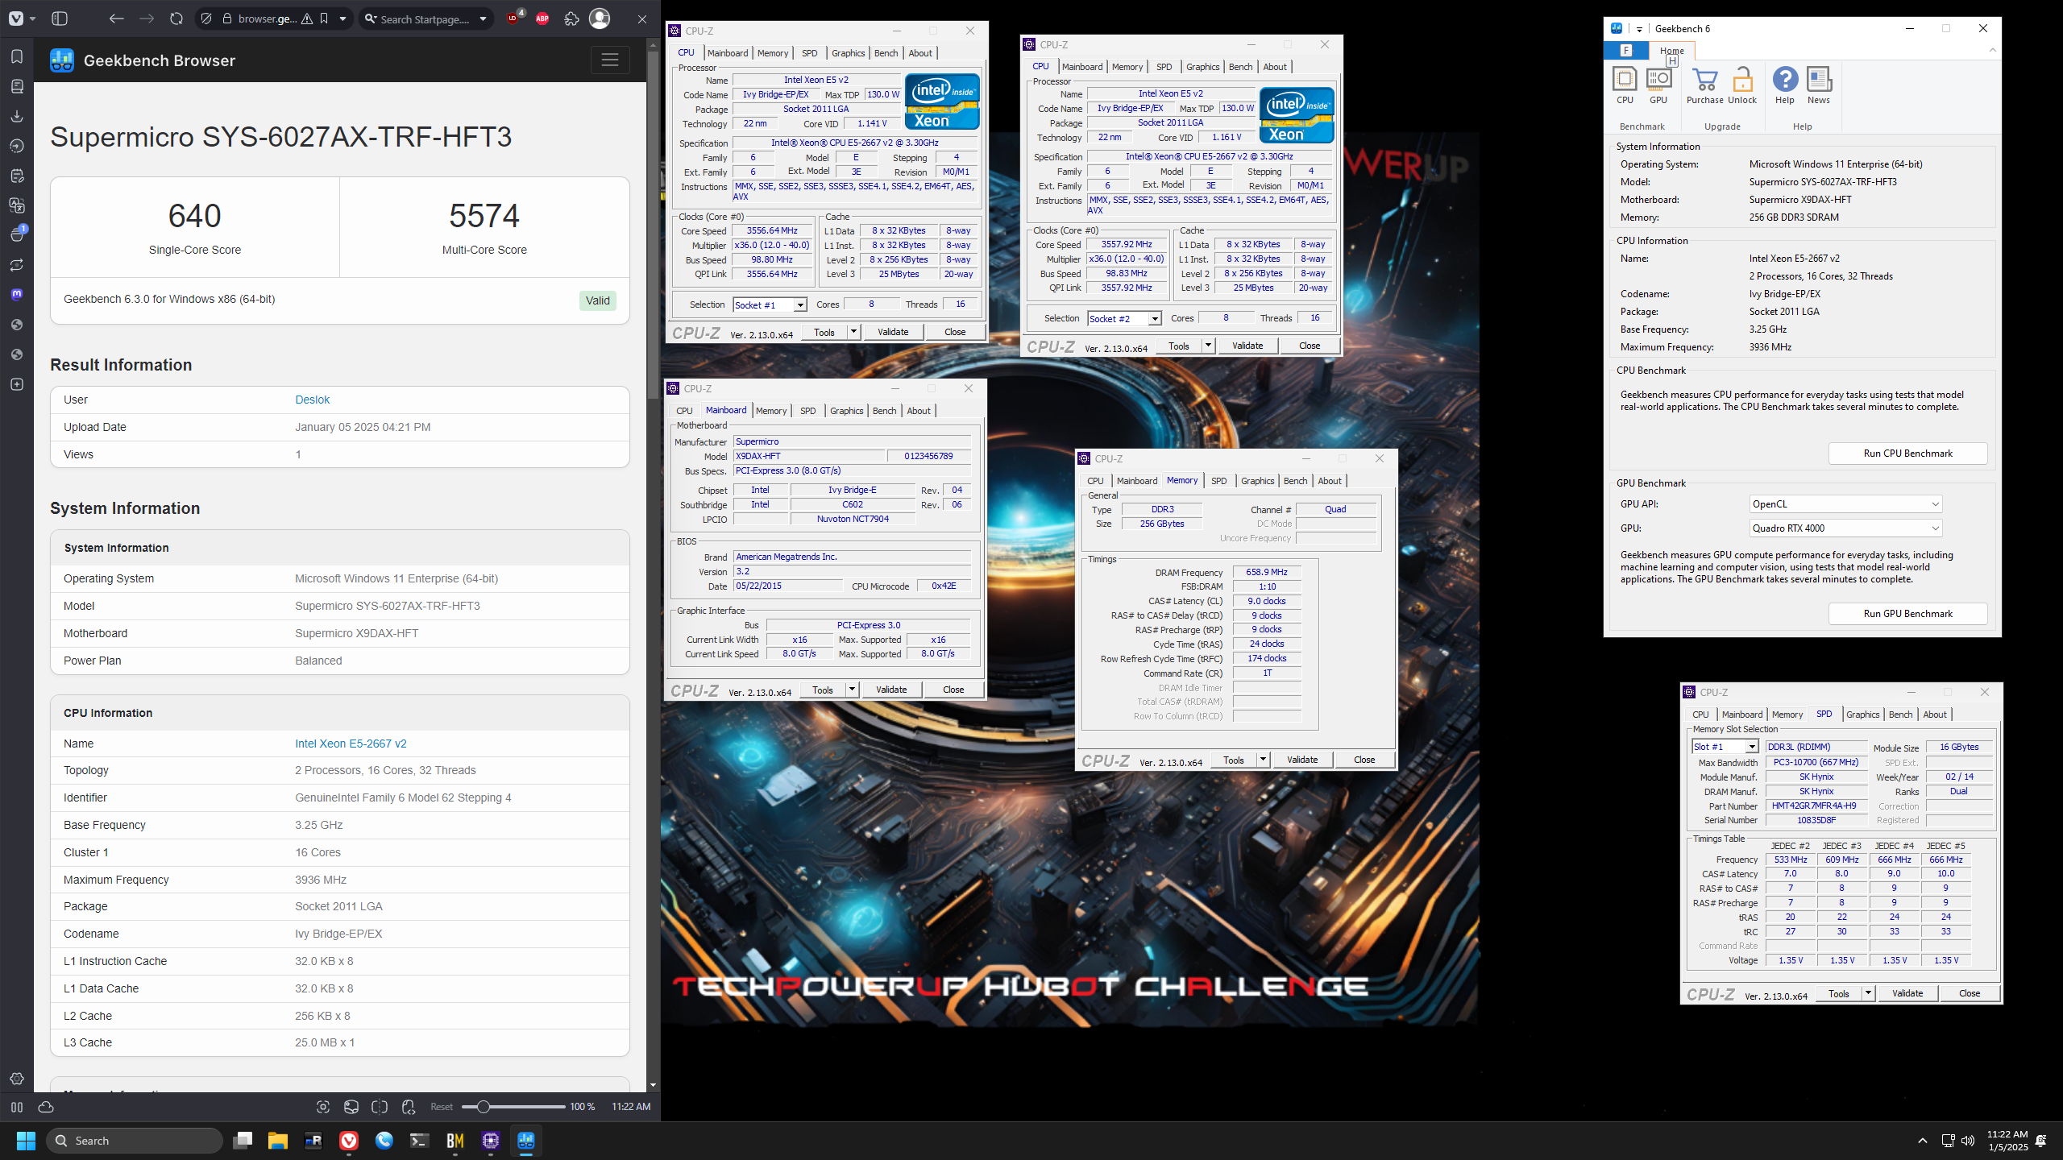The width and height of the screenshot is (2063, 1160).
Task: Open the Windows Start menu
Action: click(26, 1141)
